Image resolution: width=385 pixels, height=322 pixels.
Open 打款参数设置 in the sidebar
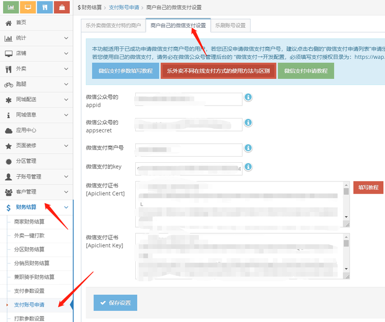(x=29, y=318)
